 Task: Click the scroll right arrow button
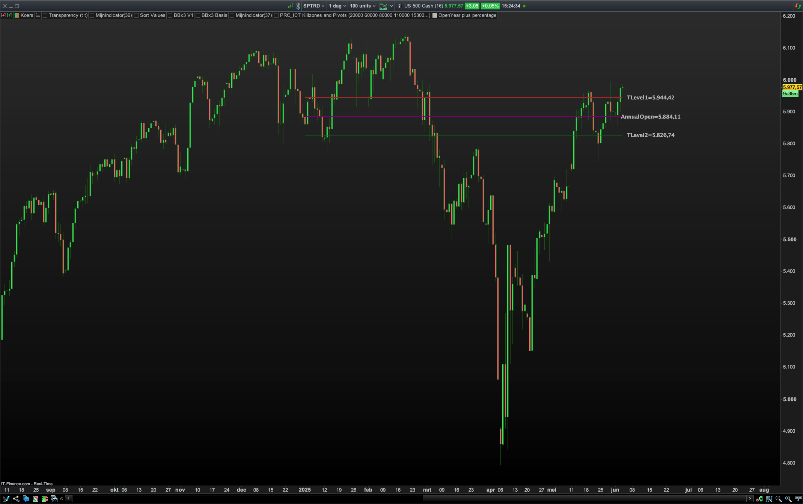[x=750, y=499]
